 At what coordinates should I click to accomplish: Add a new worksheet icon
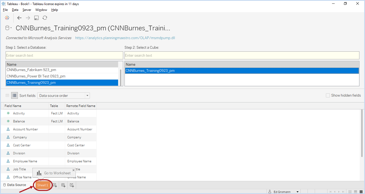(55, 185)
